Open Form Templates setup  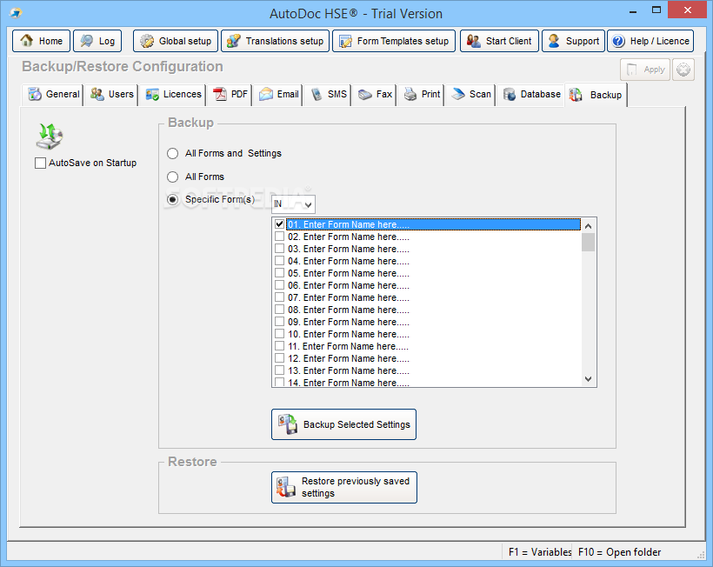[394, 41]
